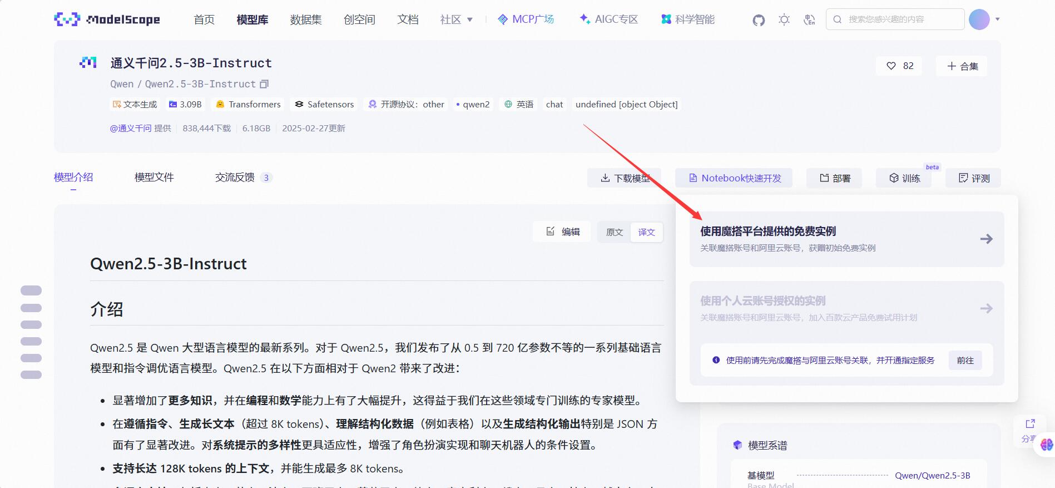Switch to the 模型文件 tab
Viewport: 1055px width, 488px height.
point(154,178)
